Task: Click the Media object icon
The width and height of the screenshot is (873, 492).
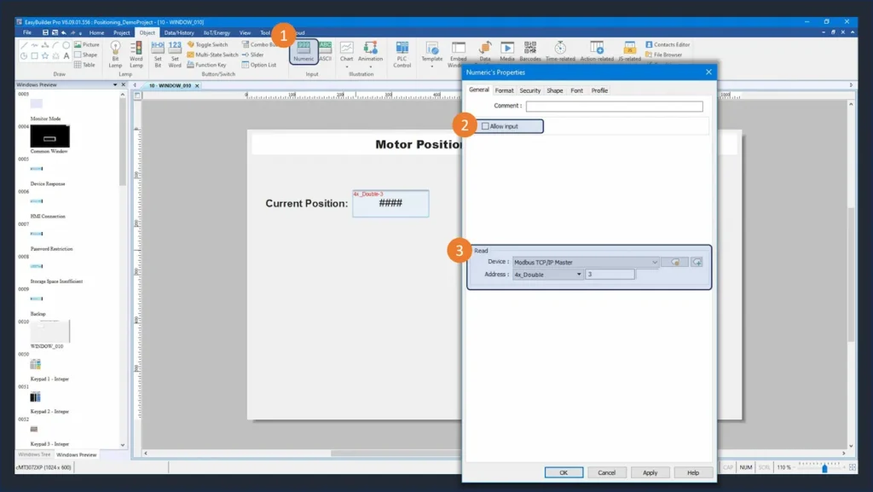Action: [507, 51]
